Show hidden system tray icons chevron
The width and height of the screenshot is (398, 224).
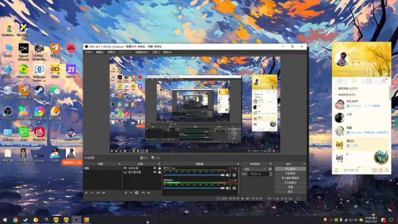(x=331, y=220)
